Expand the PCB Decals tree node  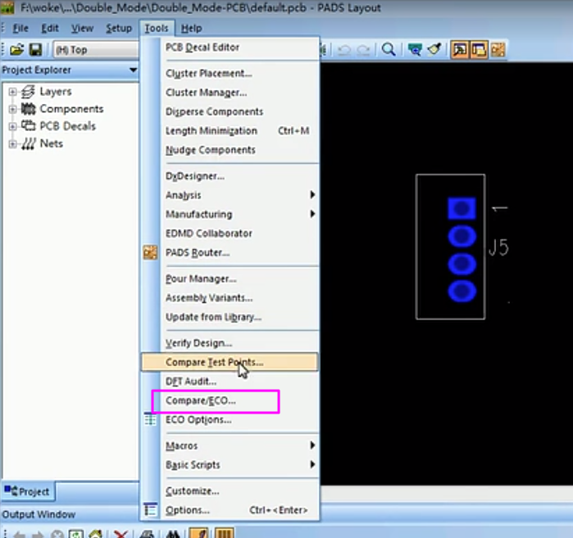[x=13, y=126]
